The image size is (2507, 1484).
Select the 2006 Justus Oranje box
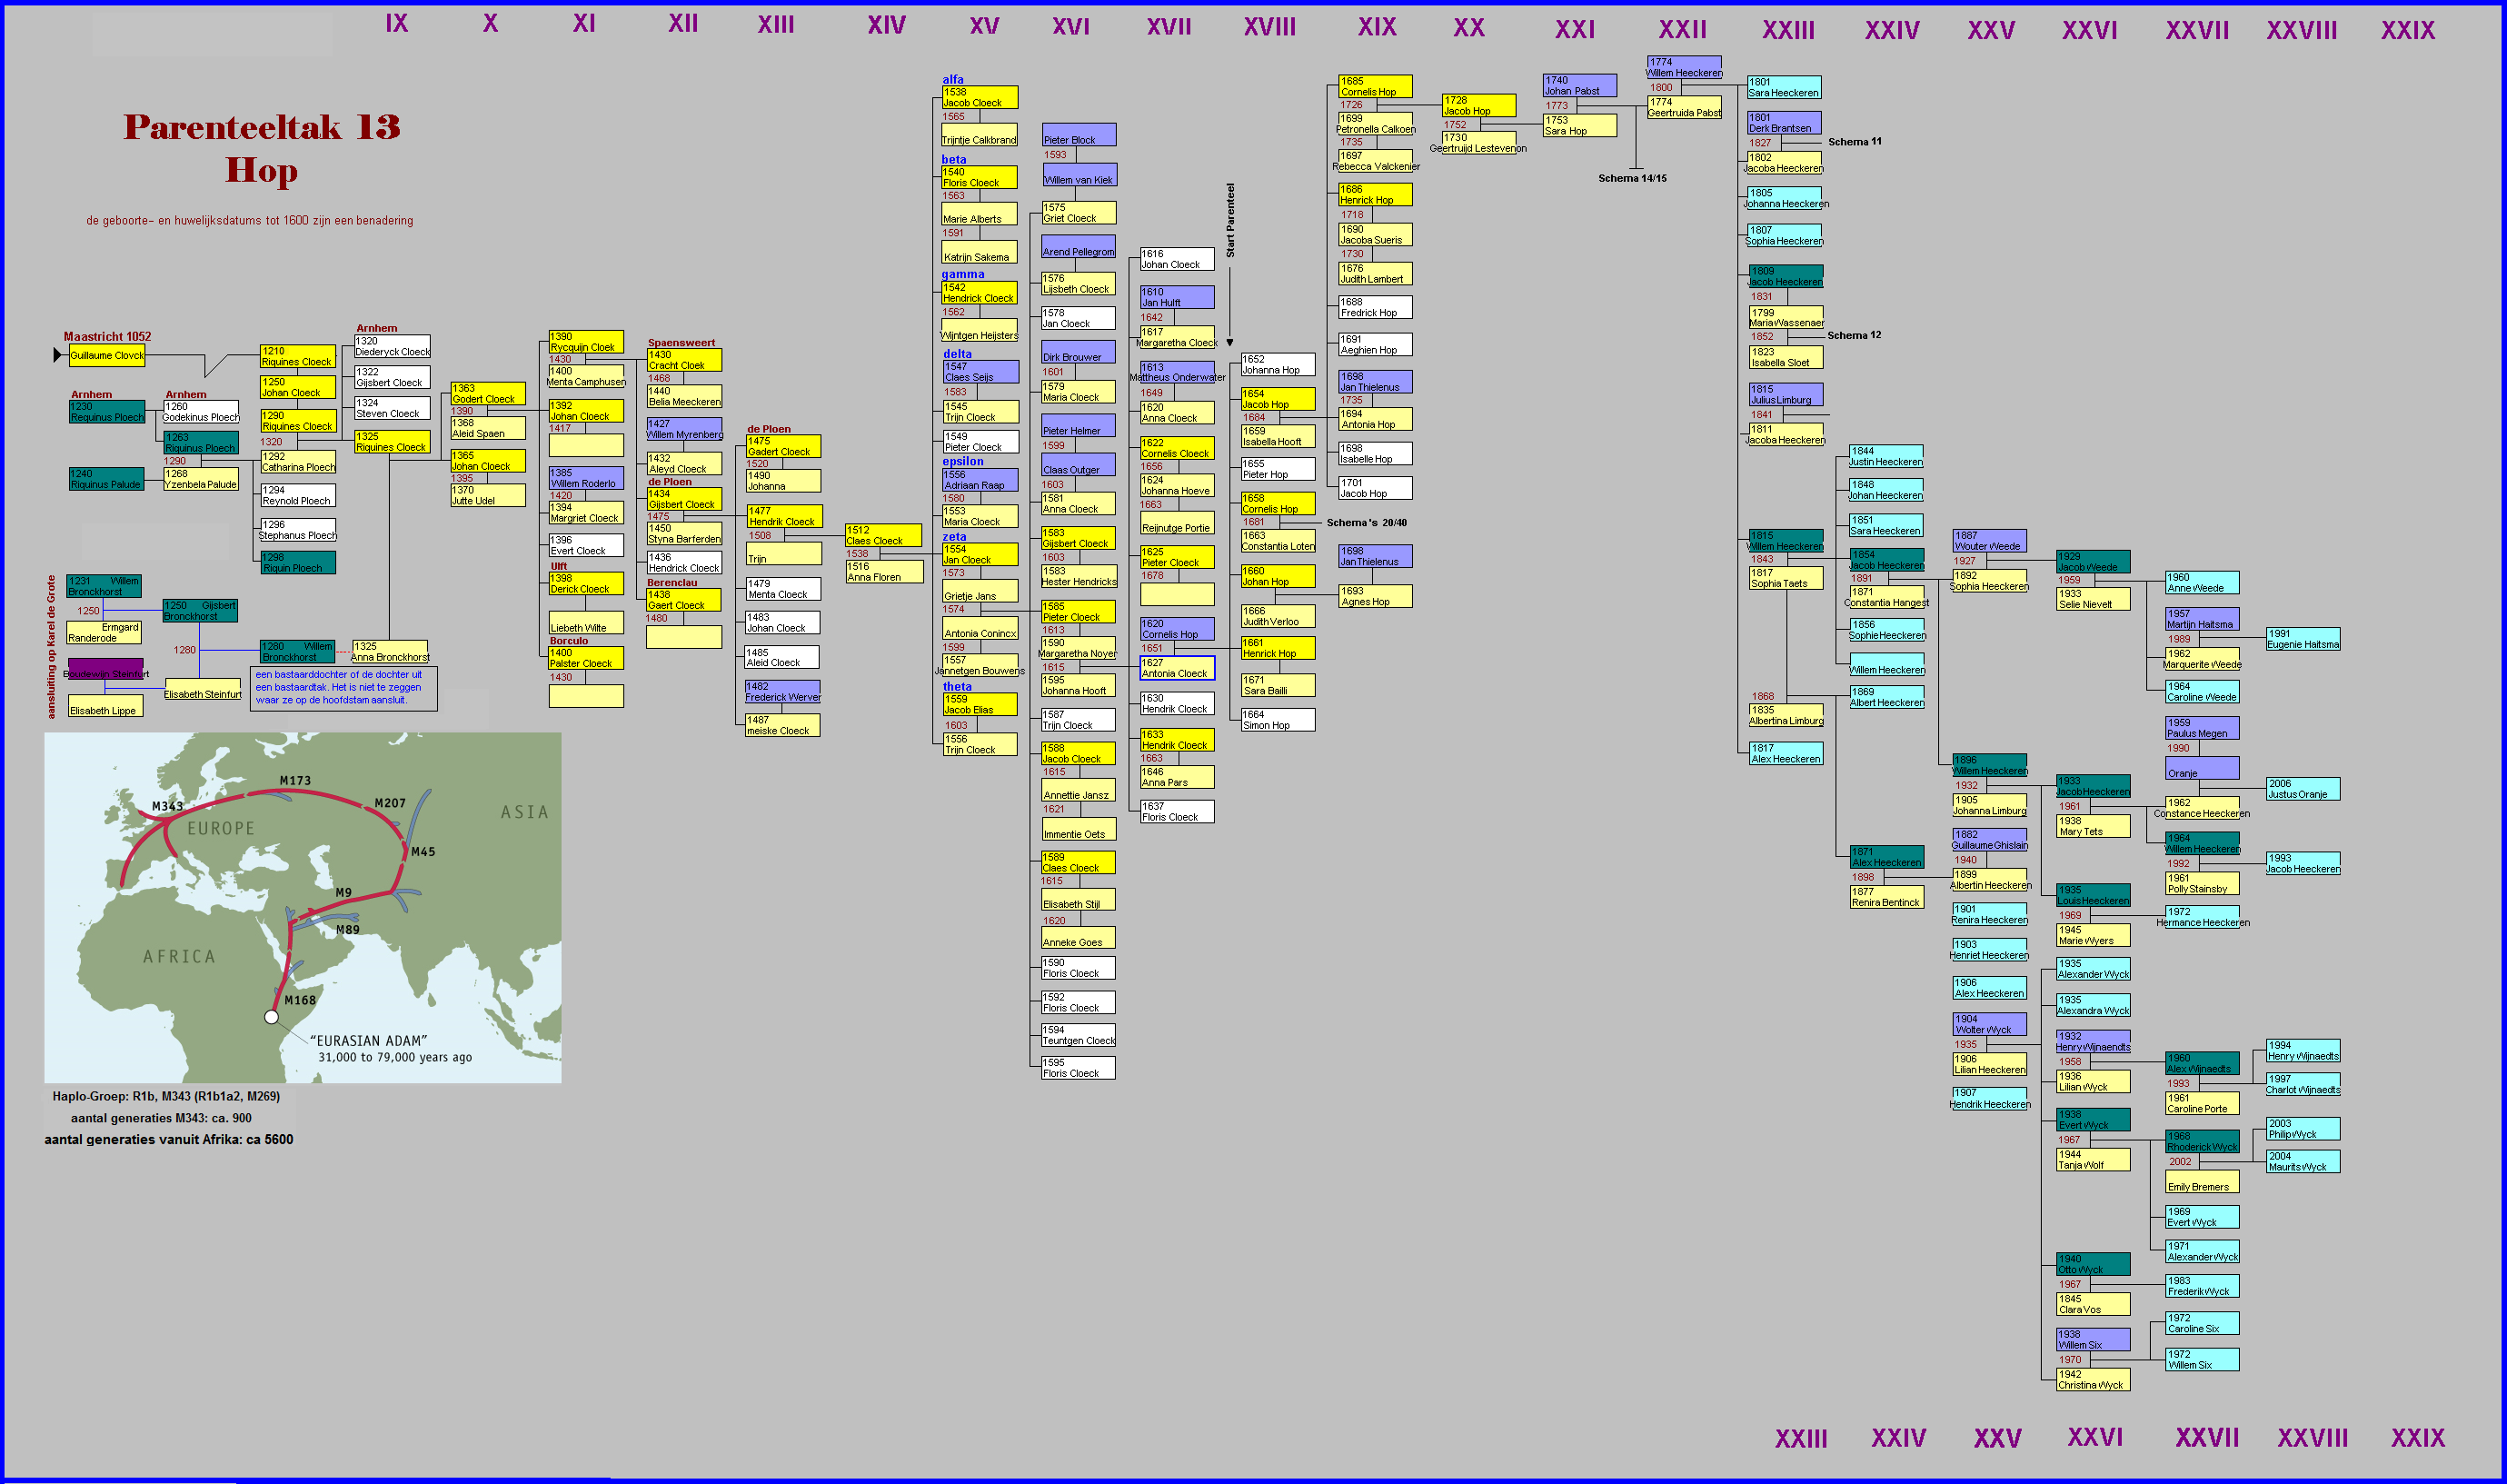click(2302, 789)
